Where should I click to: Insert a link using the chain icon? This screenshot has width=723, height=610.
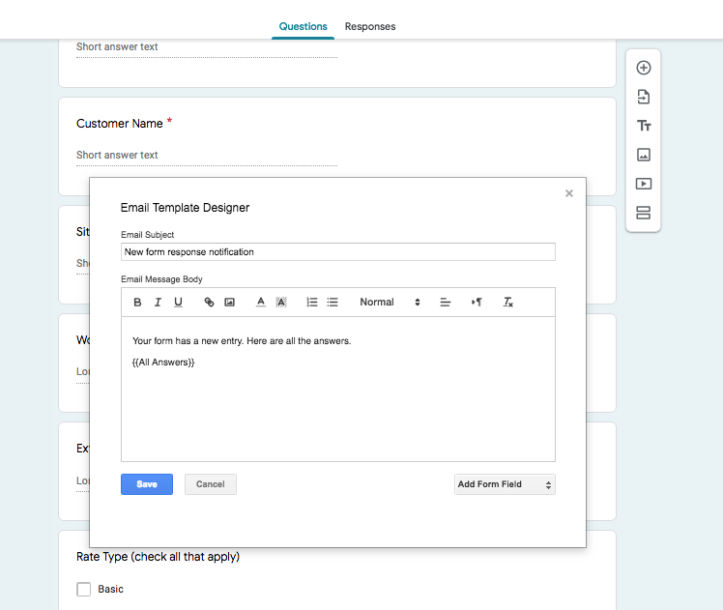point(209,303)
